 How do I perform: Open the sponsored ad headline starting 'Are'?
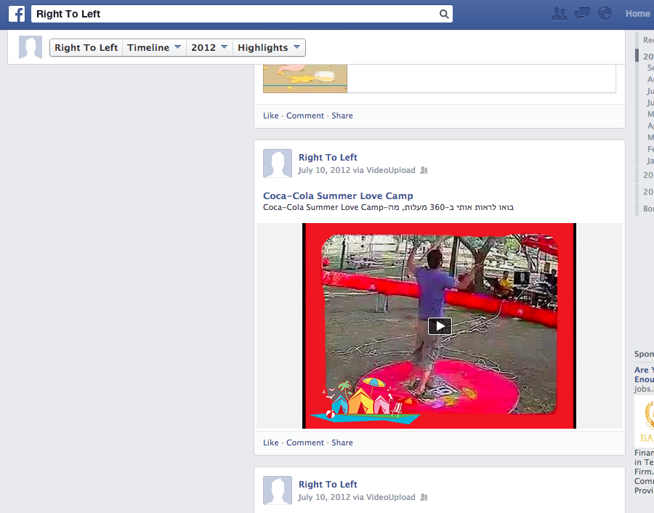click(645, 374)
